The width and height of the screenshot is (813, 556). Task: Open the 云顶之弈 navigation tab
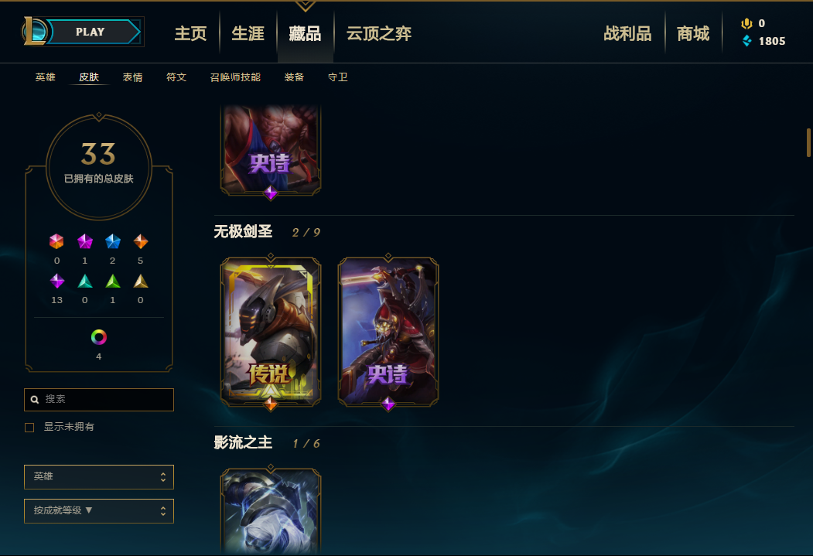tap(379, 34)
